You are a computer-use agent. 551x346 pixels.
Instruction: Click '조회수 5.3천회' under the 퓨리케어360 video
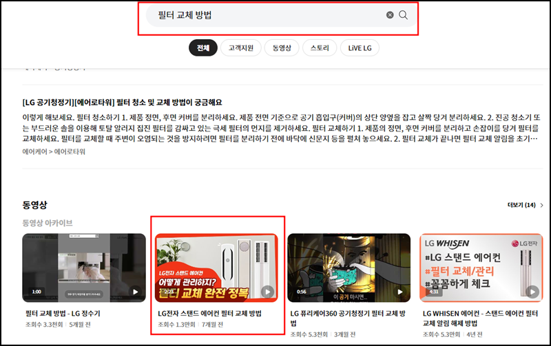pyautogui.click(x=309, y=334)
